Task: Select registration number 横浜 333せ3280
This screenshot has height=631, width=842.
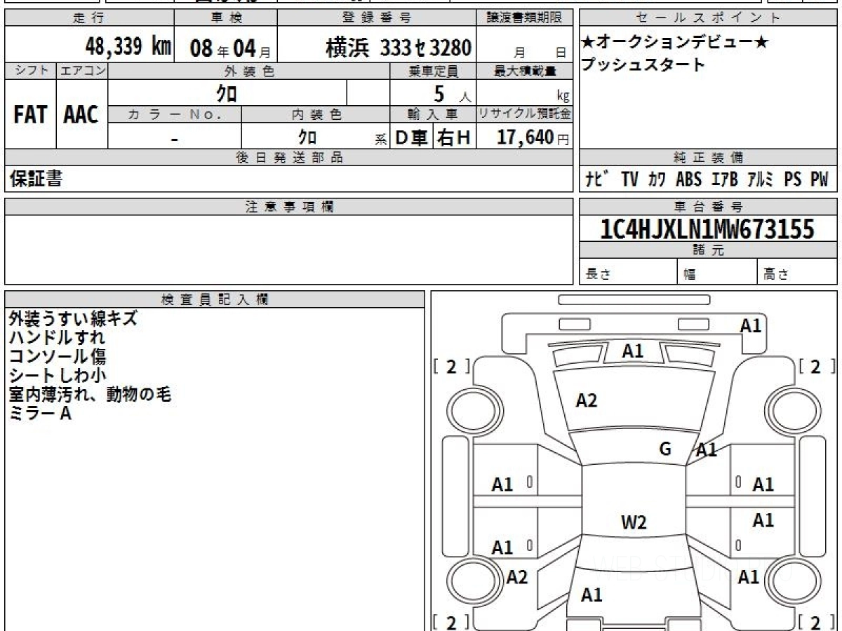Action: click(x=399, y=48)
